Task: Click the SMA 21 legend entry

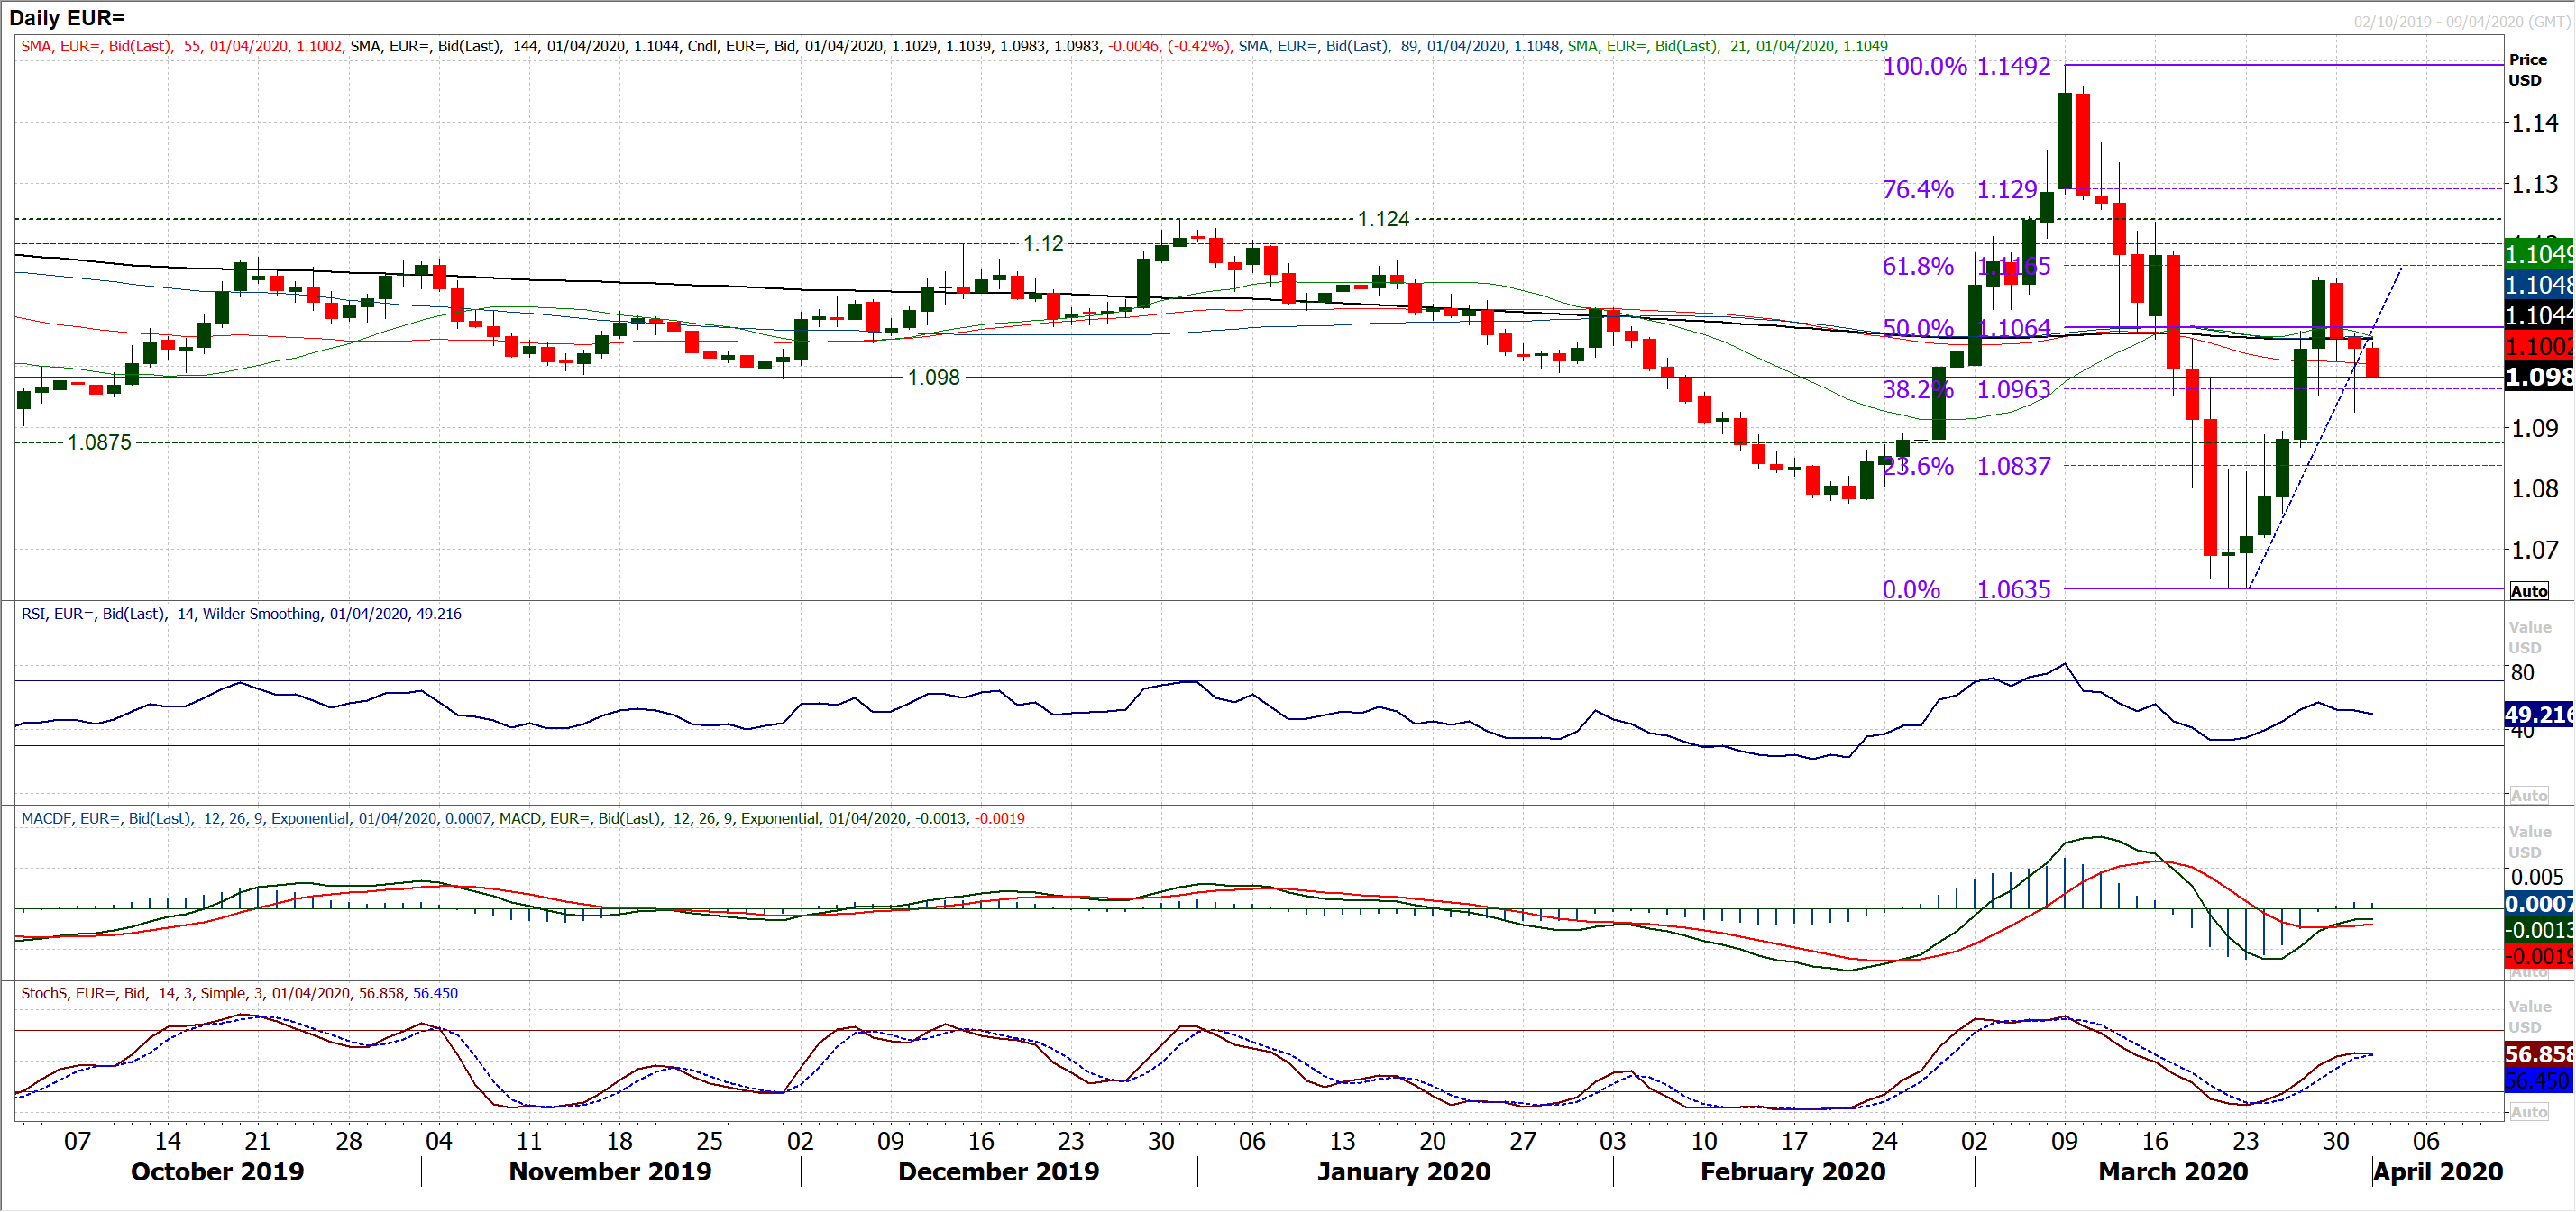Action: (1727, 46)
